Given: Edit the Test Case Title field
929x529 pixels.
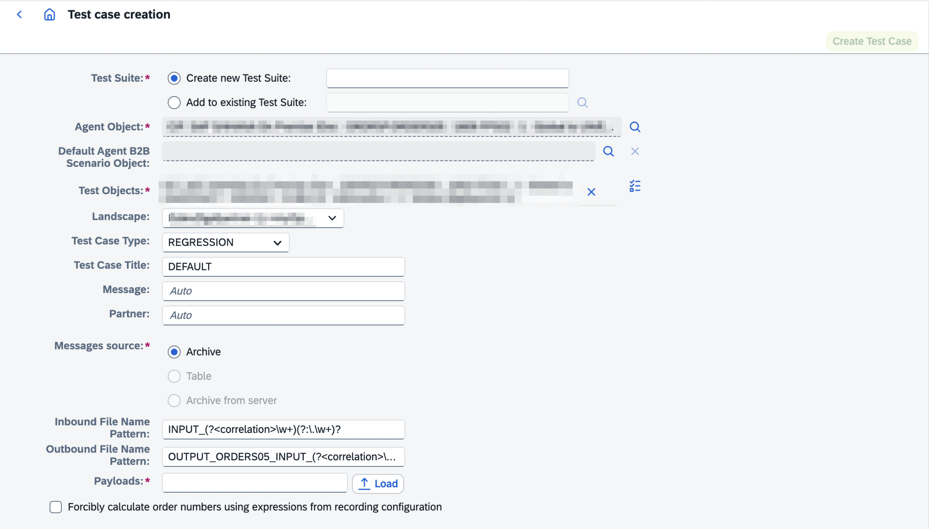Looking at the screenshot, I should pyautogui.click(x=284, y=267).
